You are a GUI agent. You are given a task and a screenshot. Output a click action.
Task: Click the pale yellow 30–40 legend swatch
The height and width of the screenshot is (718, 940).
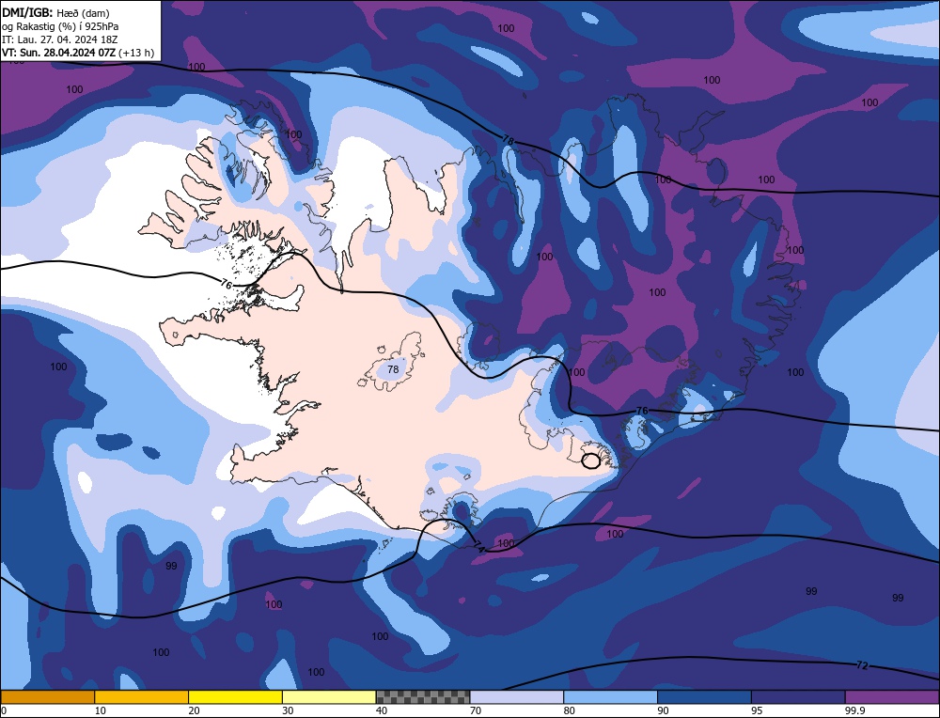(x=329, y=696)
